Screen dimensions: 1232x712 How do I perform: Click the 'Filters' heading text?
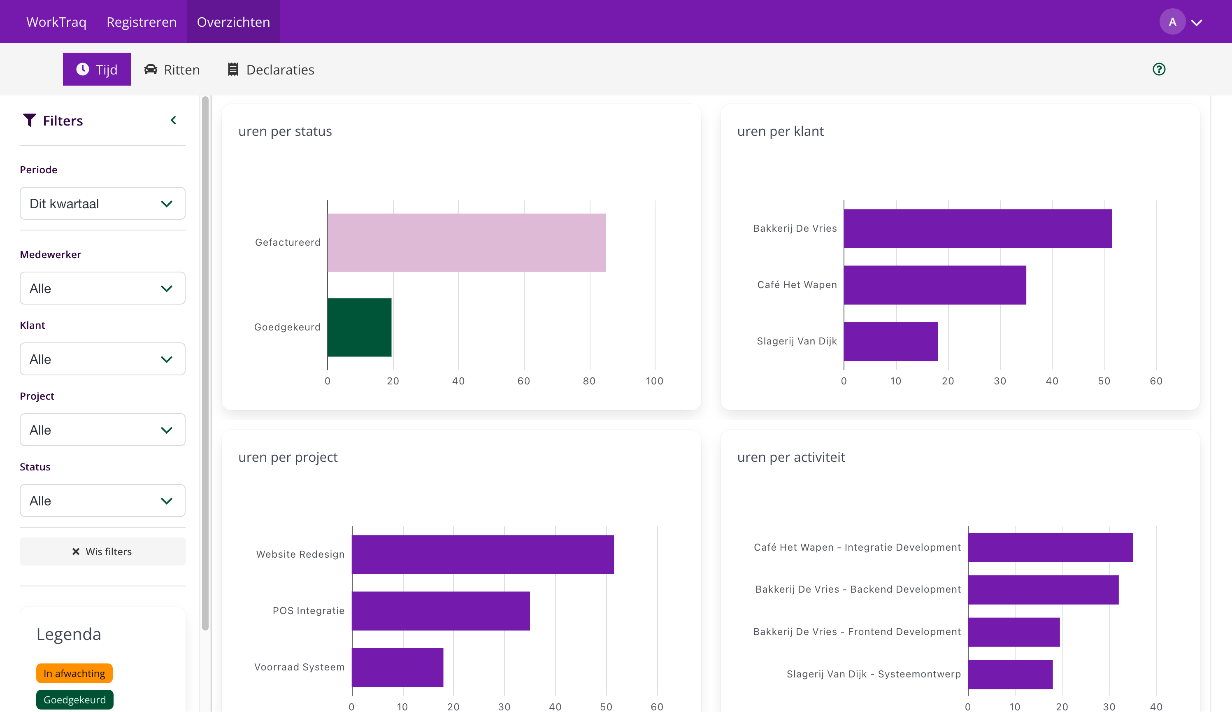point(63,121)
